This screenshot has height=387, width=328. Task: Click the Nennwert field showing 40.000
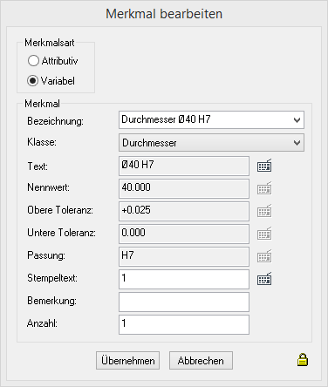[184, 188]
